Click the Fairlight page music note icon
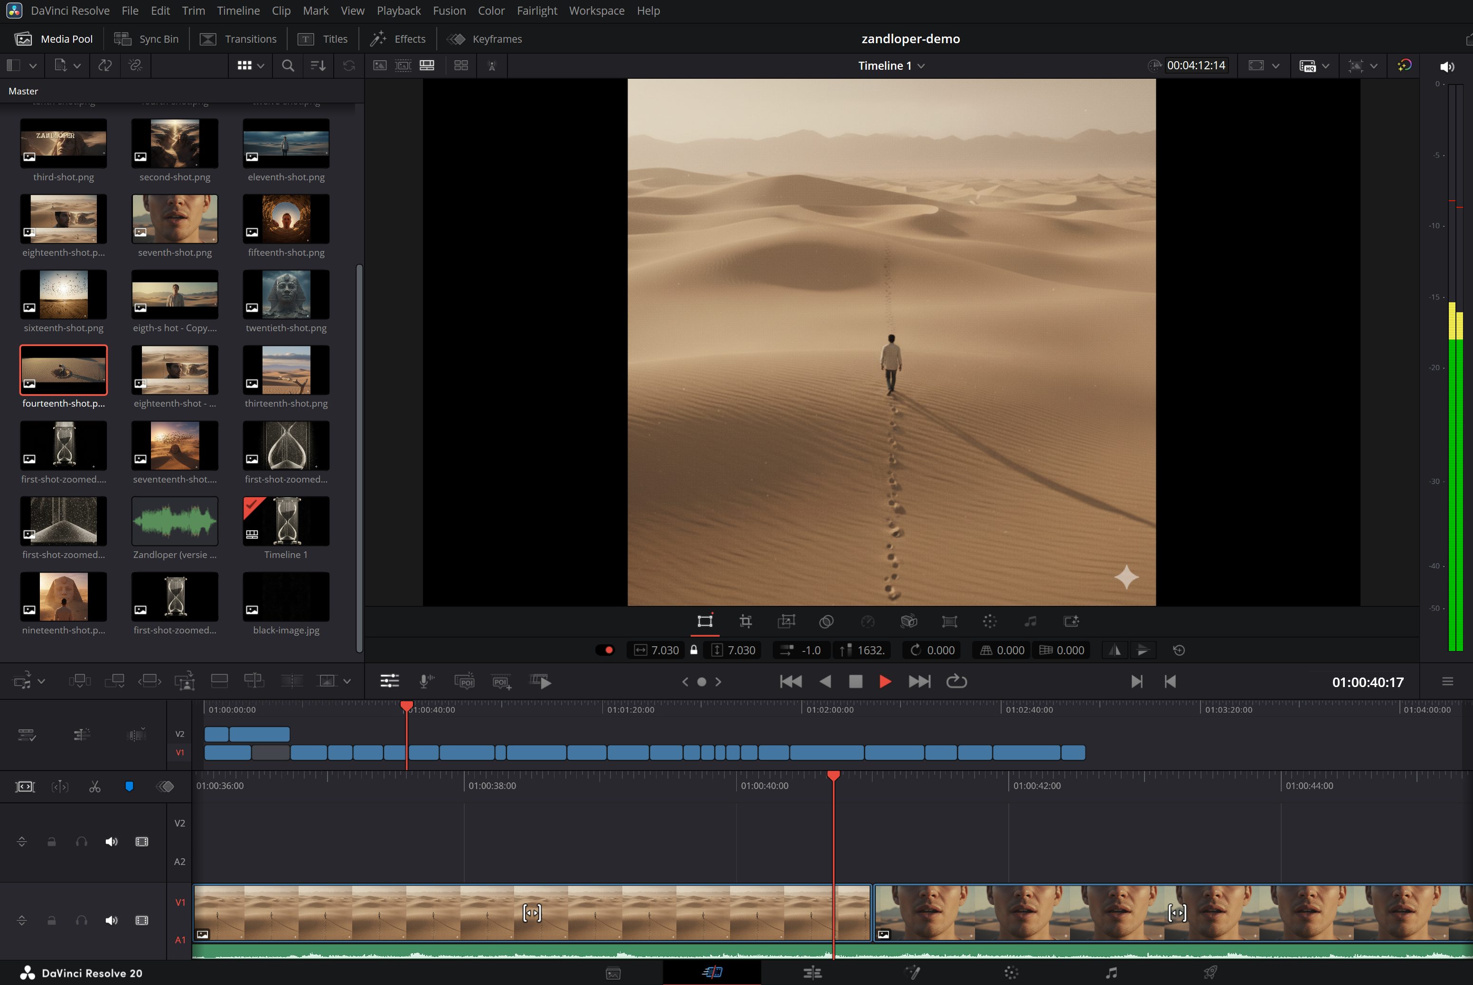 (1111, 973)
